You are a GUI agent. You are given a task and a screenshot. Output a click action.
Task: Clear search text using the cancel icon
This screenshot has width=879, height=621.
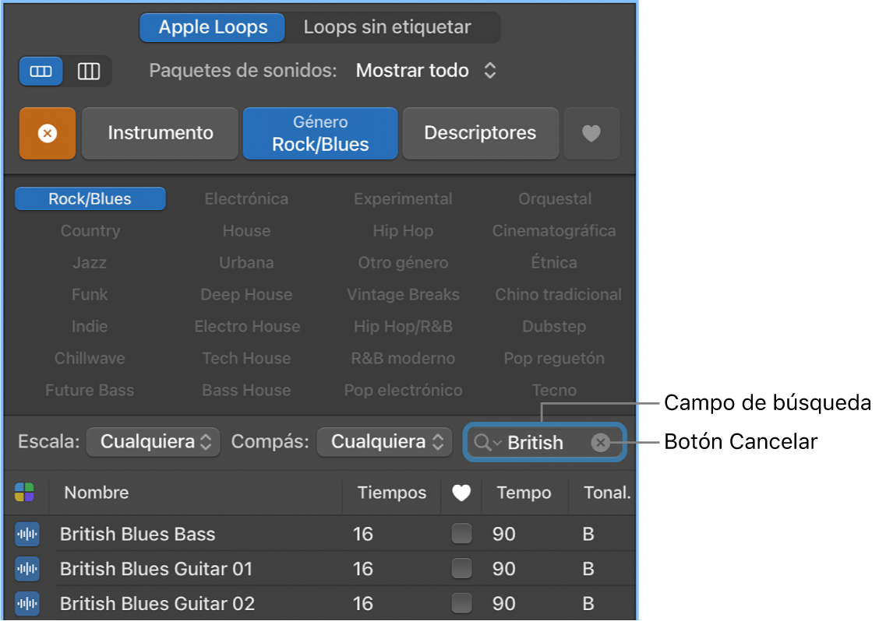coord(600,442)
